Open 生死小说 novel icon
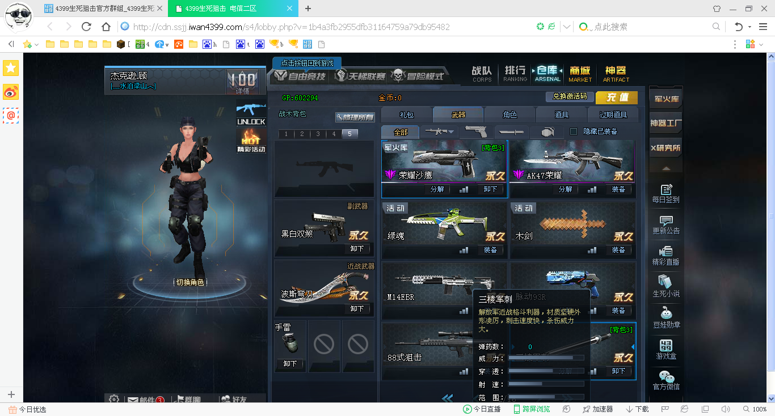Image resolution: width=775 pixels, height=416 pixels. coord(666,287)
